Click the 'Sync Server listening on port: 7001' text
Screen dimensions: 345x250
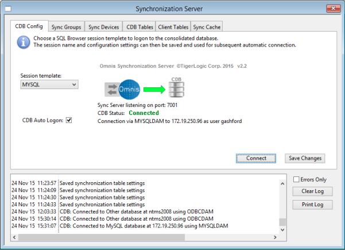point(137,105)
